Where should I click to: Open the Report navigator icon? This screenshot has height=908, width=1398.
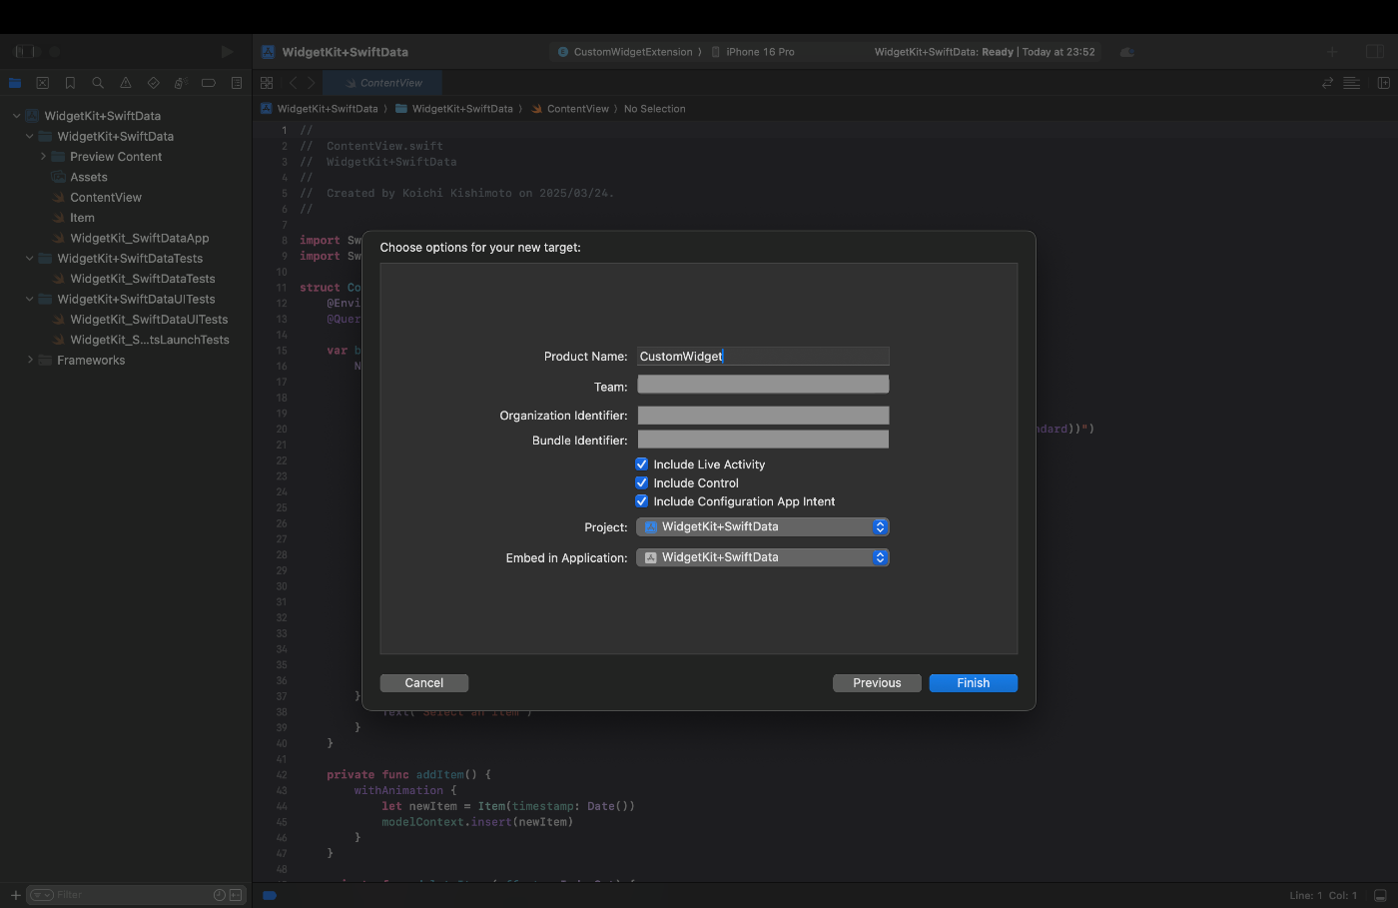point(237,83)
